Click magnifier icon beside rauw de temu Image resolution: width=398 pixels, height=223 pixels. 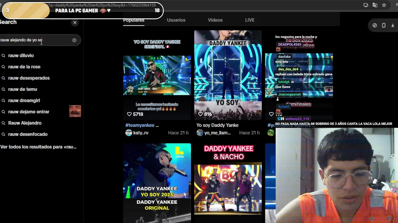[x=3, y=89]
